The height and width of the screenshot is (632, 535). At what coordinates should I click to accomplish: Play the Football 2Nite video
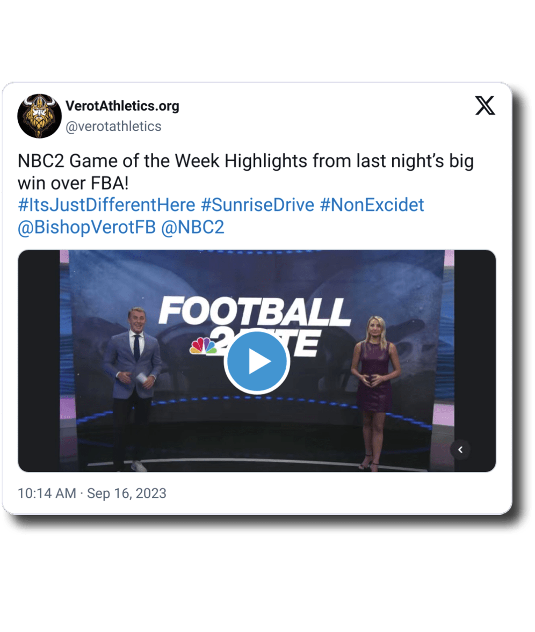pos(257,361)
